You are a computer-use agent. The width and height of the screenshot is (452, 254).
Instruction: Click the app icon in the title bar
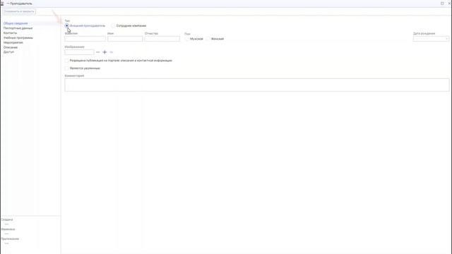[2, 4]
